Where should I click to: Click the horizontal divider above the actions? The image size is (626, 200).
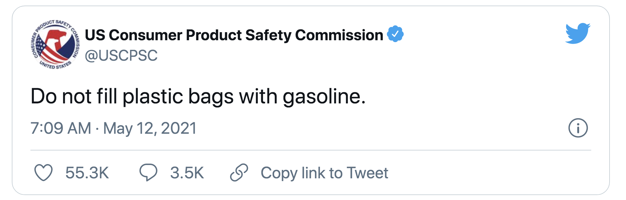311,150
